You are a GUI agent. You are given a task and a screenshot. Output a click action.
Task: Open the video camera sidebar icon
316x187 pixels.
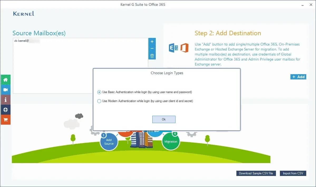(x=6, y=90)
